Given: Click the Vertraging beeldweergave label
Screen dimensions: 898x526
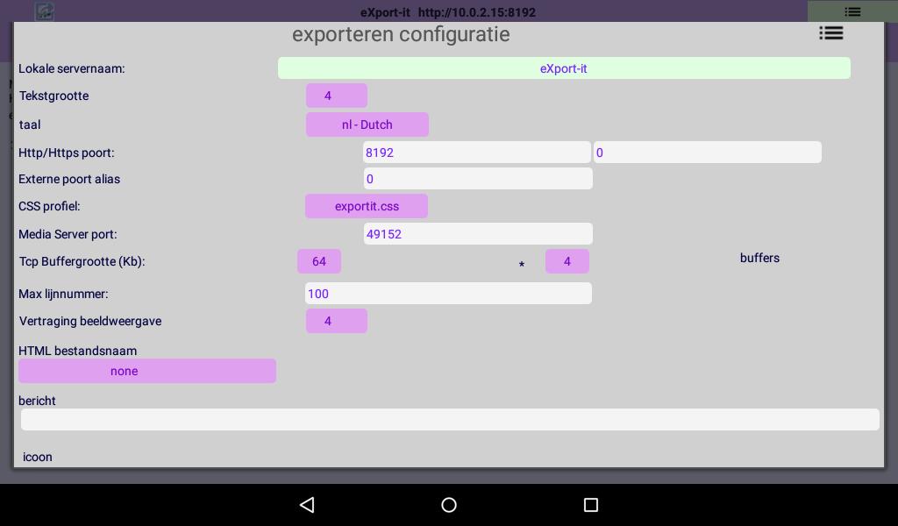Looking at the screenshot, I should (x=90, y=321).
